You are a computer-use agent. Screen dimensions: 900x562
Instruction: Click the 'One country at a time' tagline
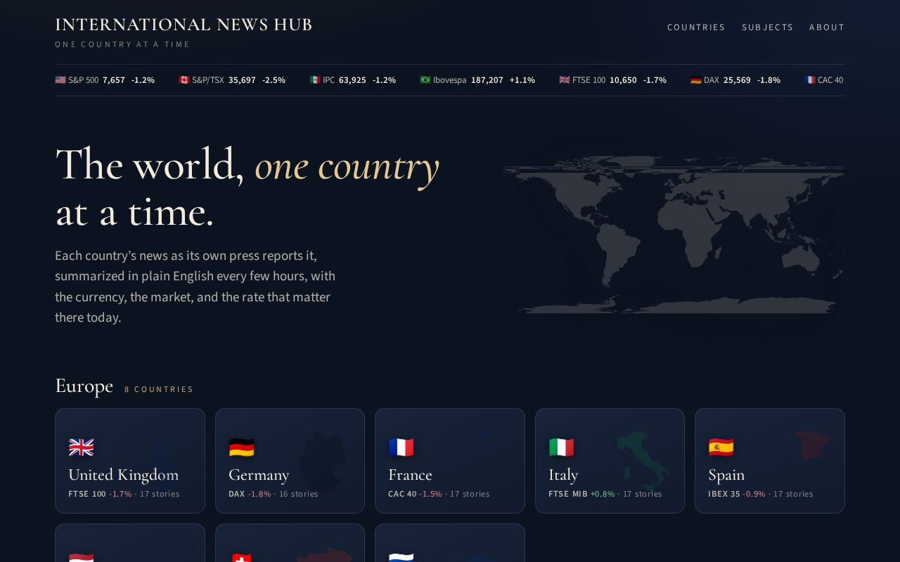122,44
